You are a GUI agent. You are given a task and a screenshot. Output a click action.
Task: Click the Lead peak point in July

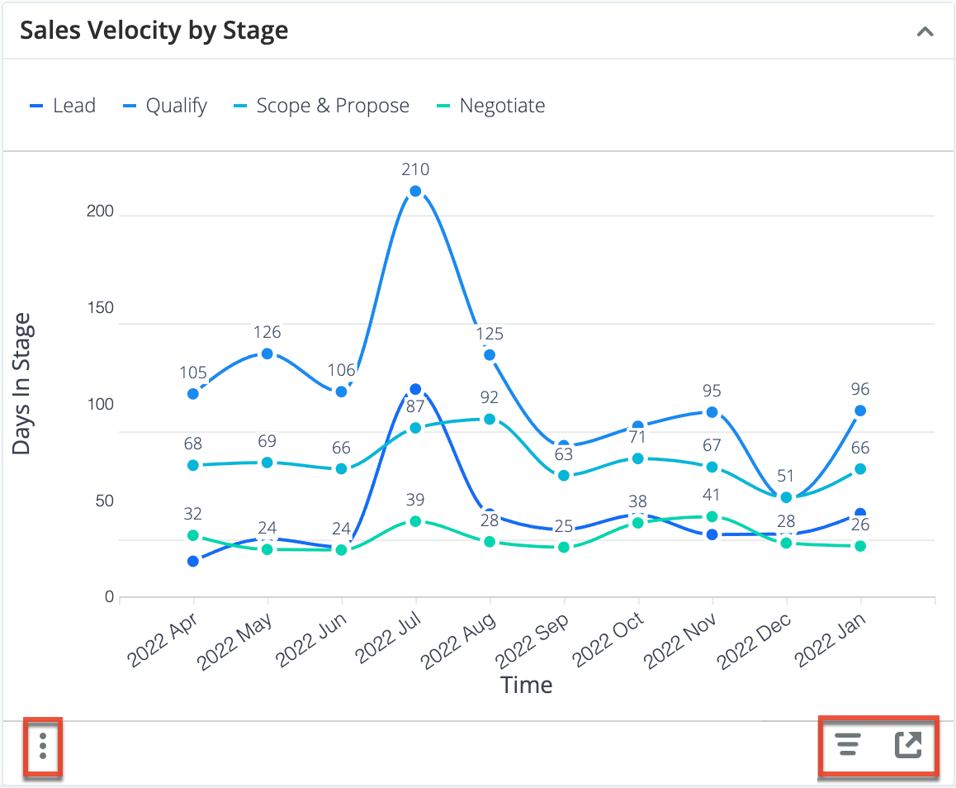415,389
